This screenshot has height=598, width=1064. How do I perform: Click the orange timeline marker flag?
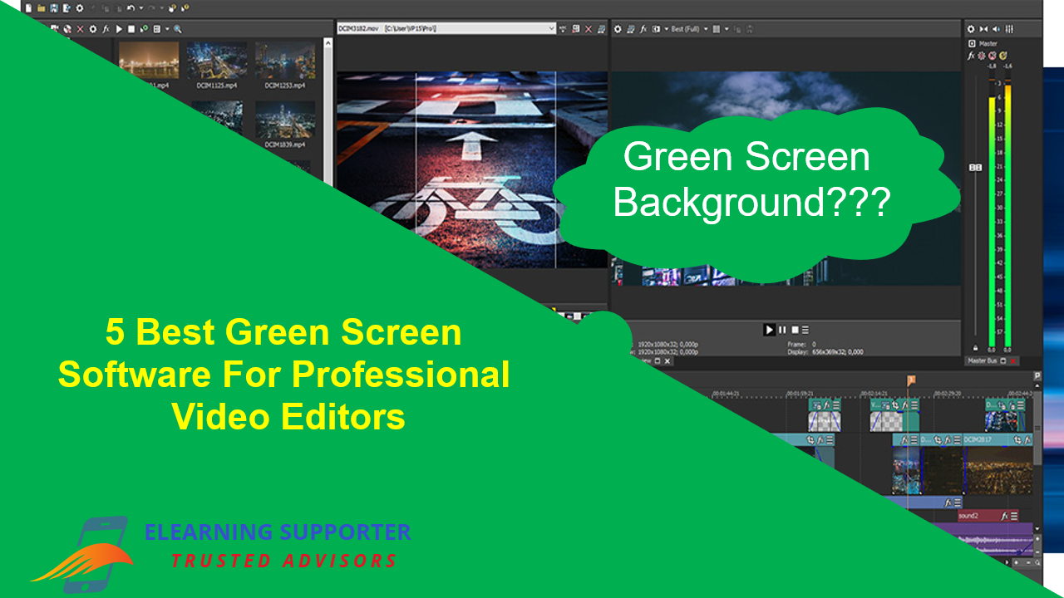pos(911,380)
